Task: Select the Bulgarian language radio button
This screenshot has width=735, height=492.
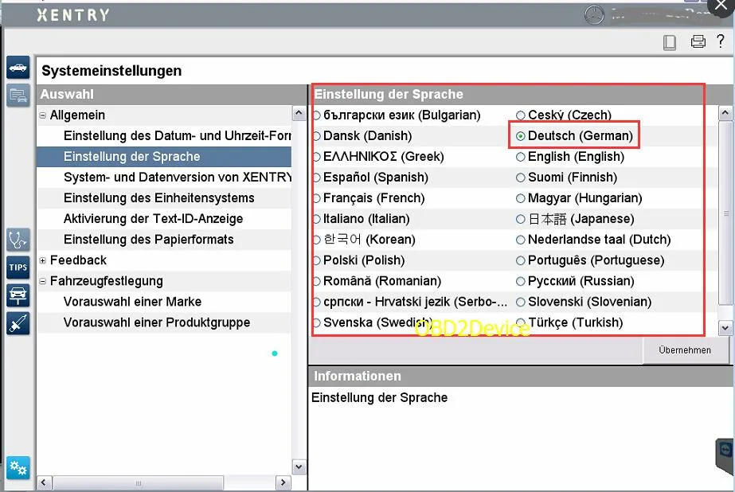Action: (x=317, y=115)
